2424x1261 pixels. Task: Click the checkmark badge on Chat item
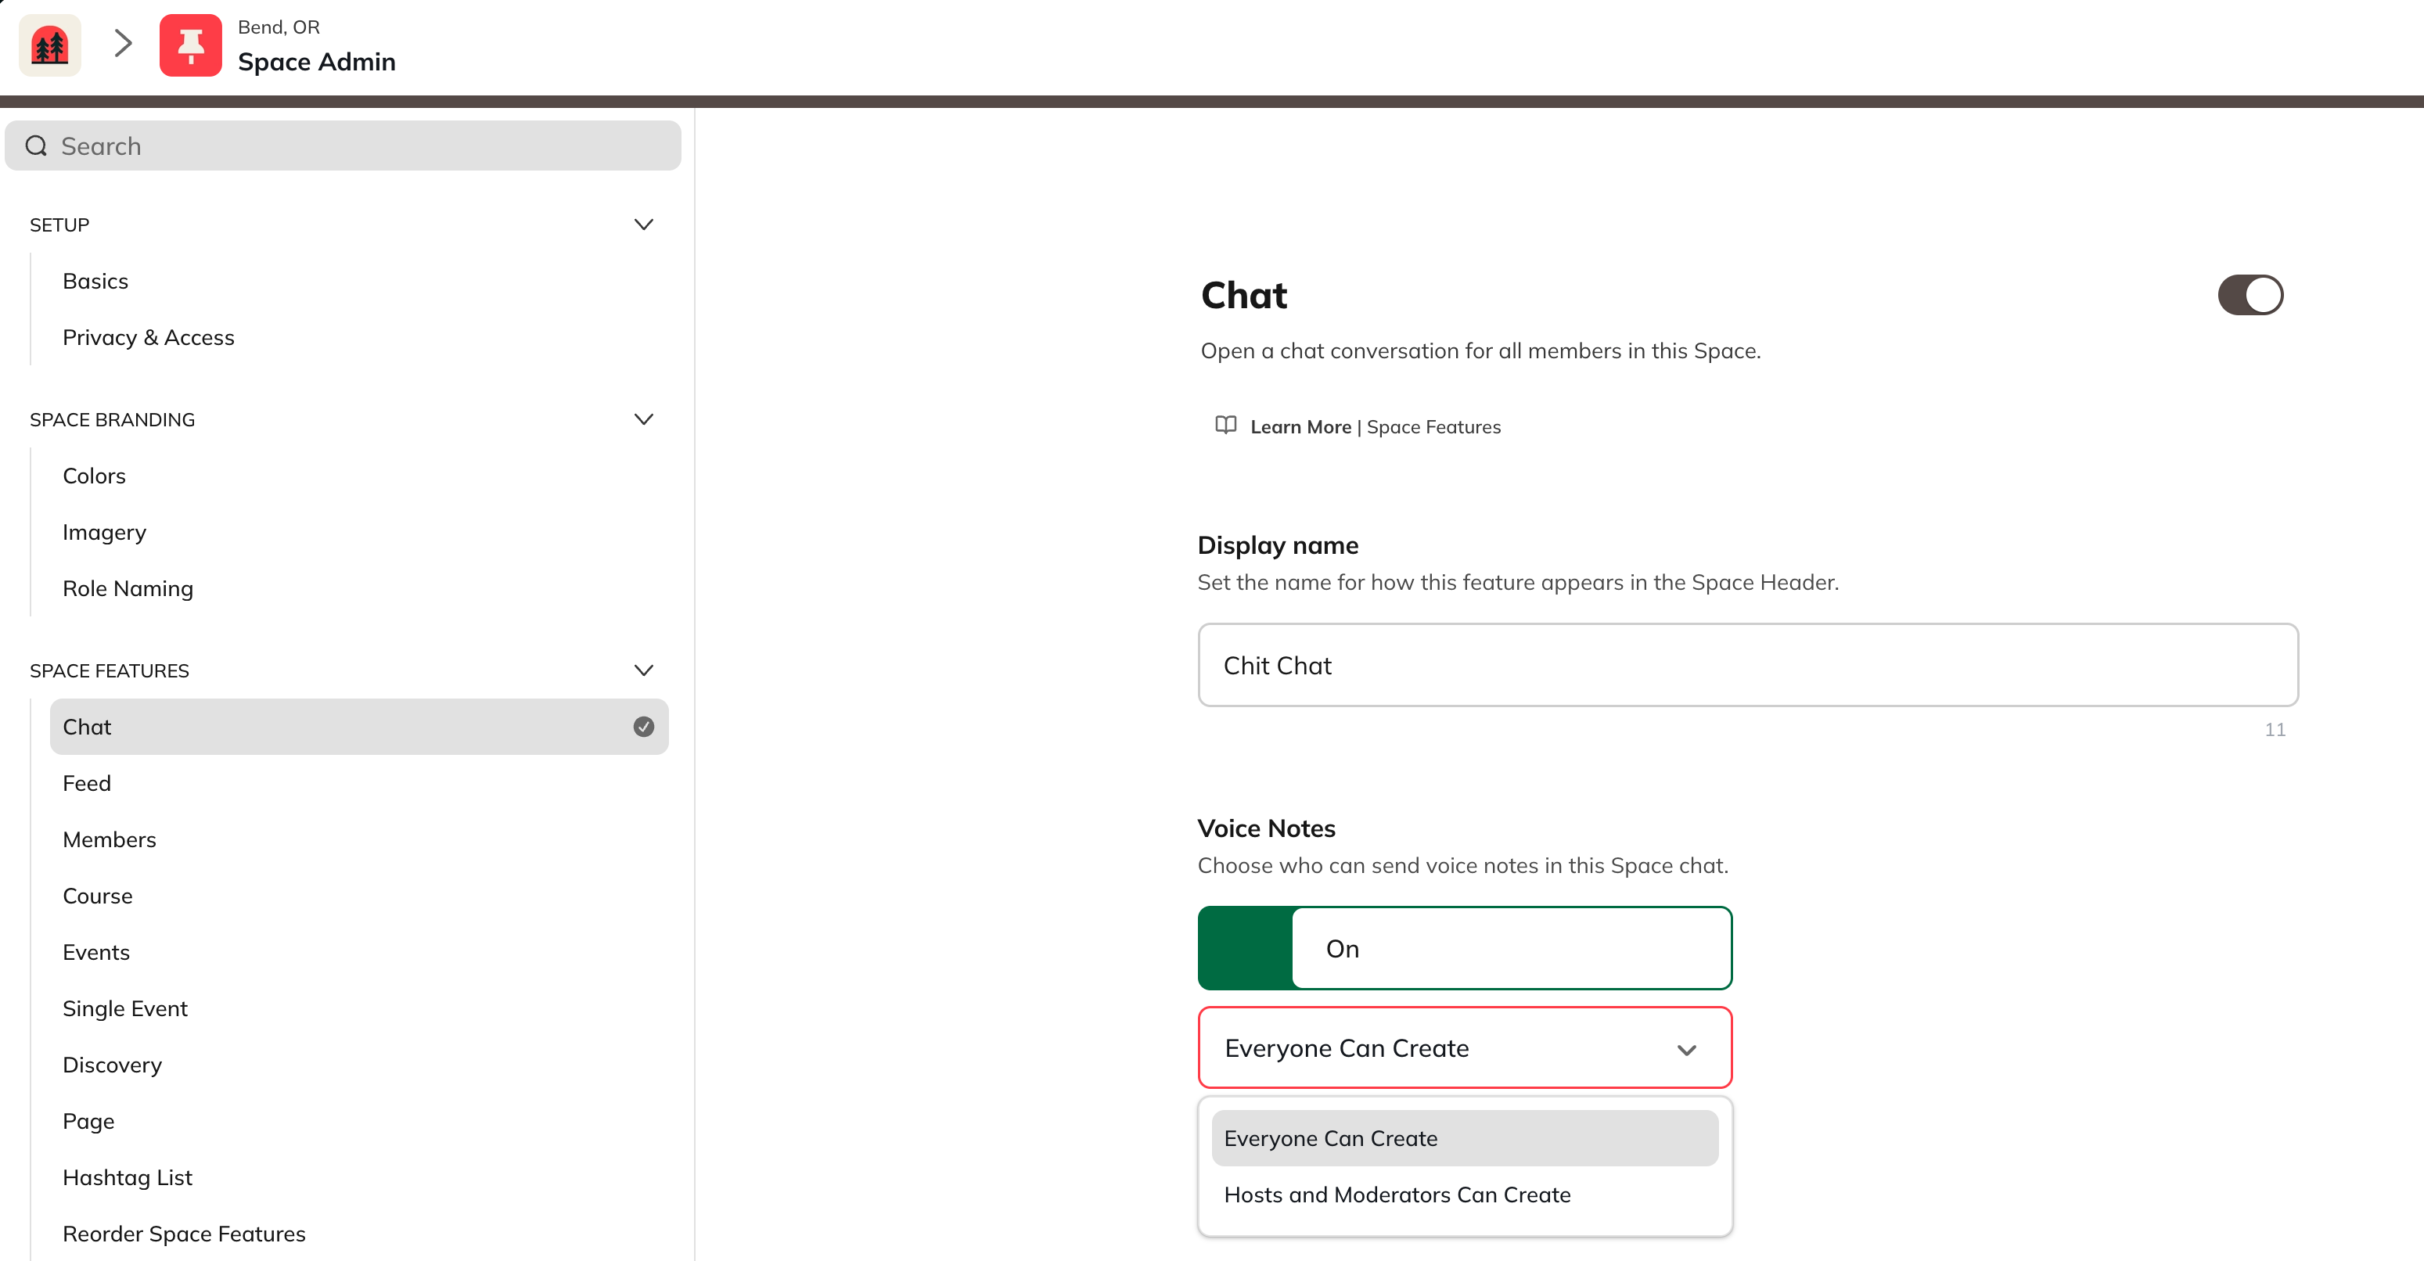tap(644, 727)
